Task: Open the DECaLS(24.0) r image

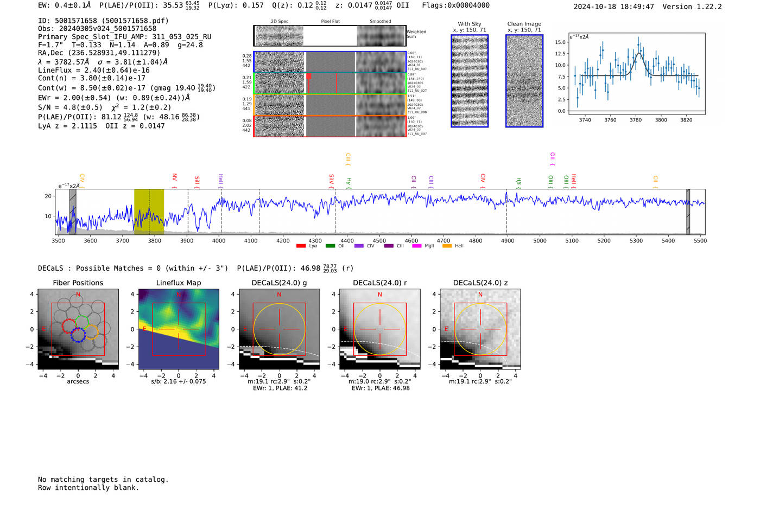Action: click(x=380, y=329)
